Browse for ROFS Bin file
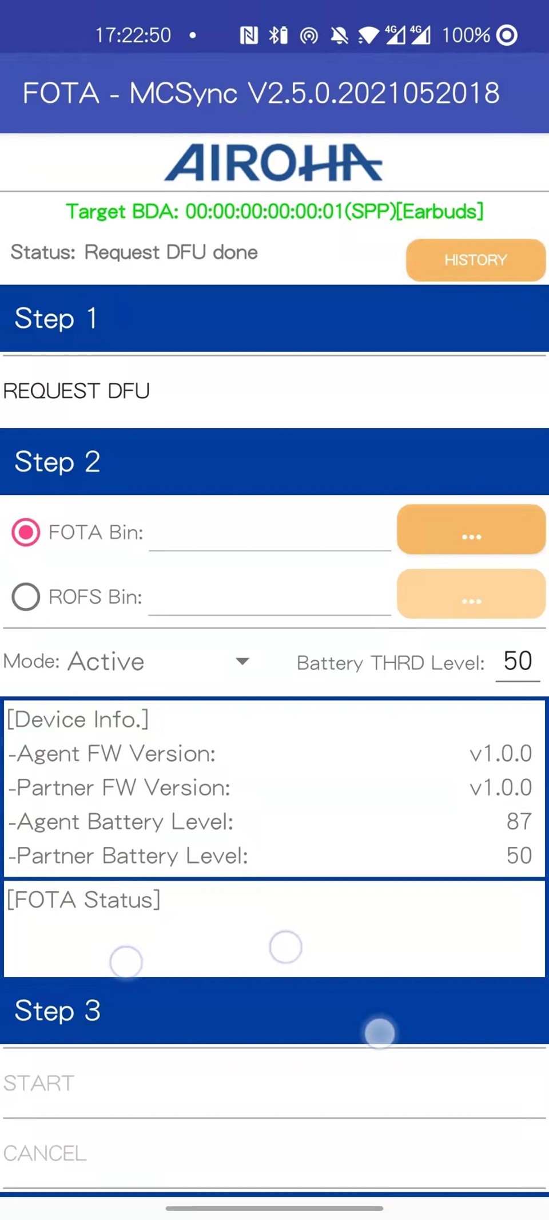549x1220 pixels. (x=471, y=594)
